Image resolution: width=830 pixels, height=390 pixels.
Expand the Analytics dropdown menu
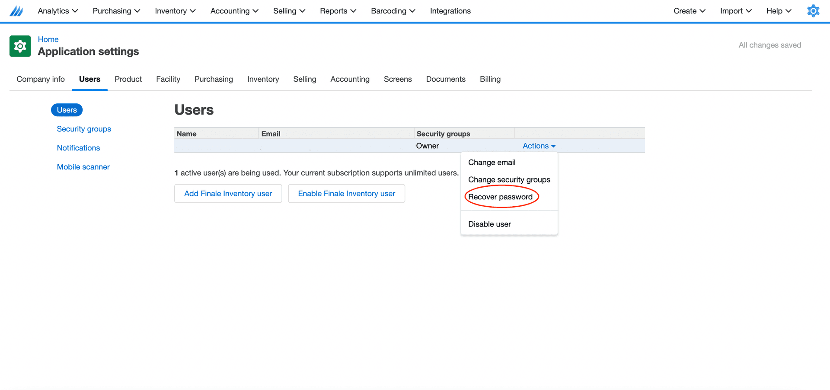coord(57,11)
